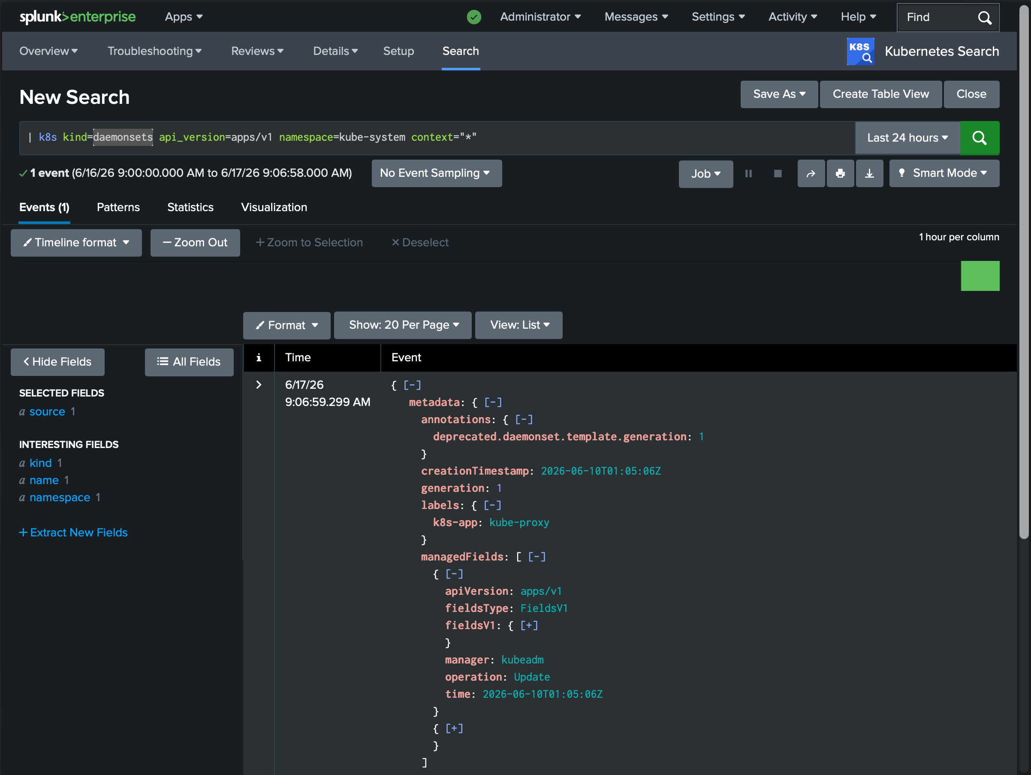Viewport: 1031px width, 775px height.
Task: Collapse the annotations object [-]
Action: click(x=524, y=420)
